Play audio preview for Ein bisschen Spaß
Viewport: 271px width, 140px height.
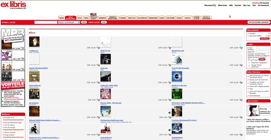[170, 113]
